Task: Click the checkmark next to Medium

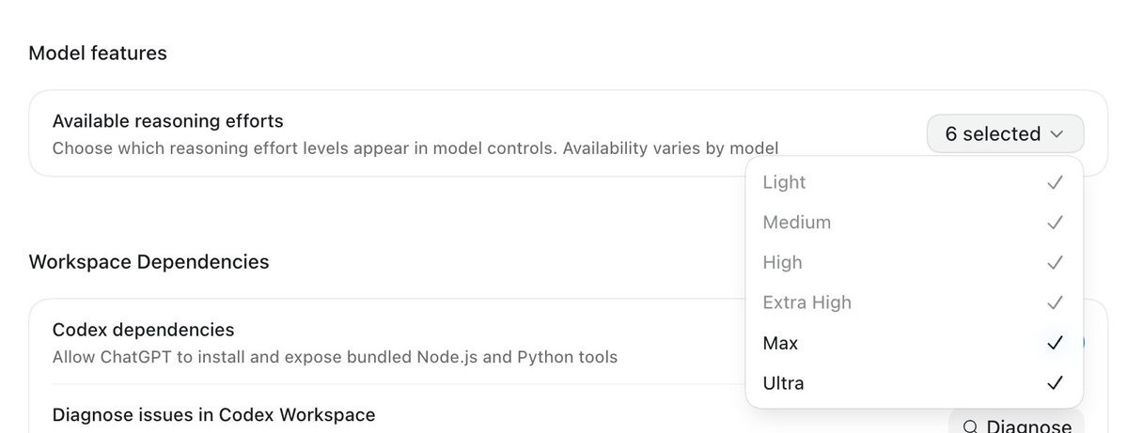Action: pyautogui.click(x=1055, y=223)
